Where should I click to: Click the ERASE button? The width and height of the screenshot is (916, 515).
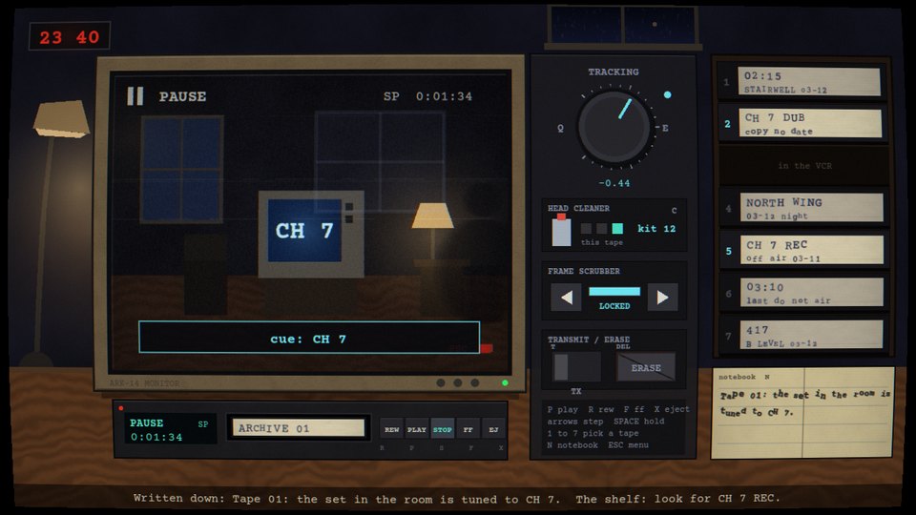coord(646,367)
